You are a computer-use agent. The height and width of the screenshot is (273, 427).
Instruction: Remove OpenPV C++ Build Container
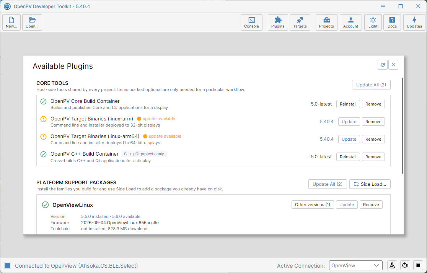click(373, 157)
